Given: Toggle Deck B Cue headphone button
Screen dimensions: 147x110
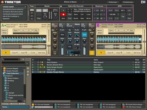Looking at the screenshot, I should (x=84, y=35).
